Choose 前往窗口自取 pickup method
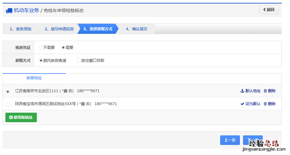Image resolution: width=290 pixels, height=155 pixels. (x=79, y=61)
